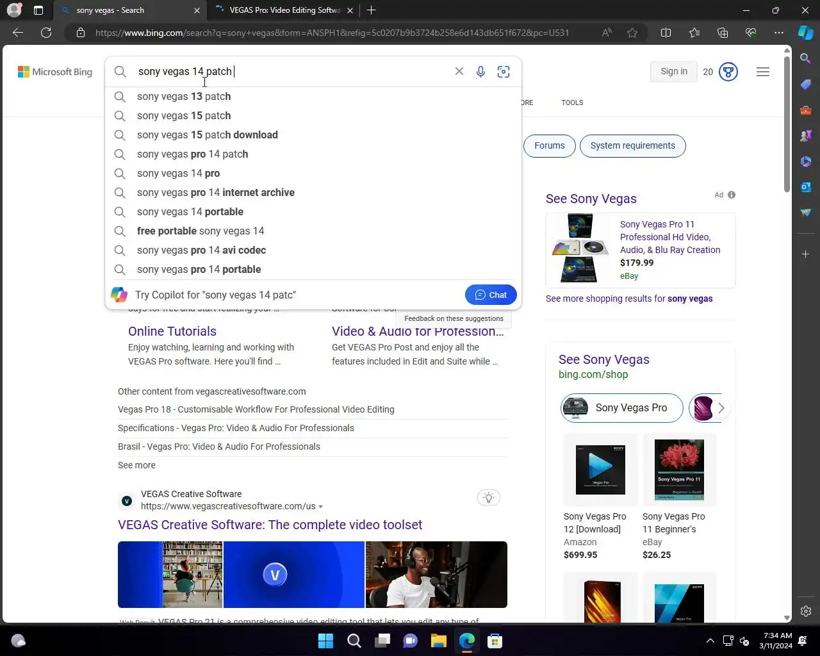Viewport: 820px width, 656px height.
Task: Click See more under other content
Action: tap(136, 465)
